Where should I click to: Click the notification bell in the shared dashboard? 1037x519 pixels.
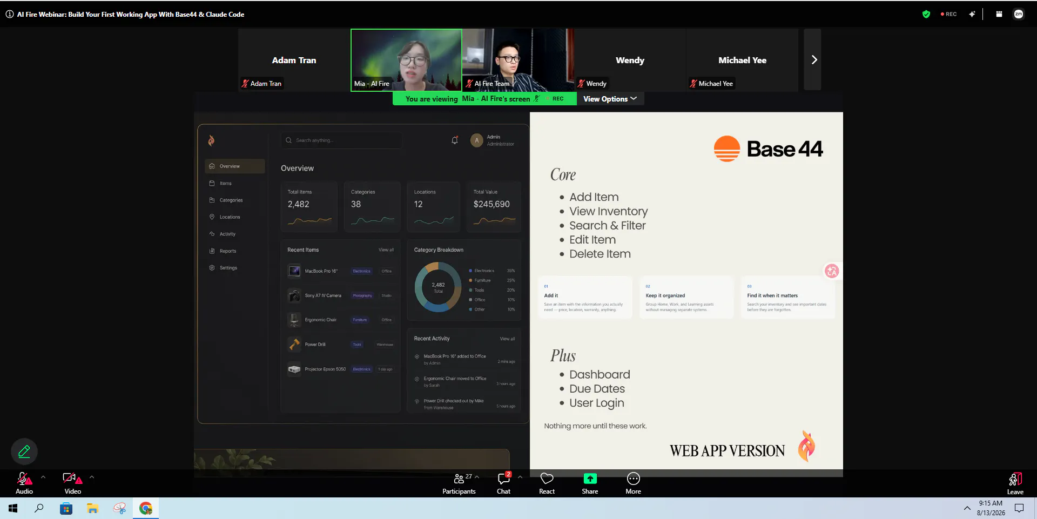coord(455,140)
